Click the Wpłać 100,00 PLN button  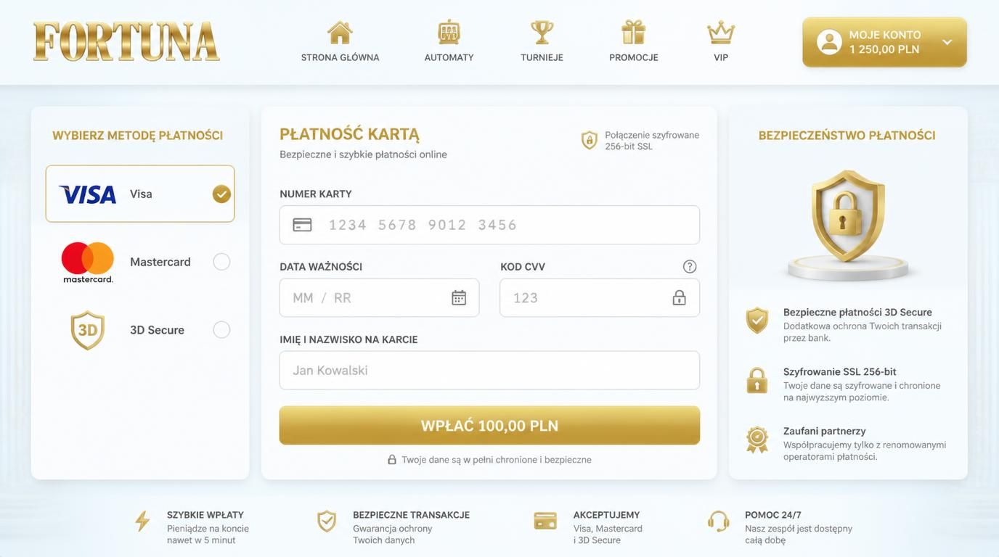click(x=489, y=426)
